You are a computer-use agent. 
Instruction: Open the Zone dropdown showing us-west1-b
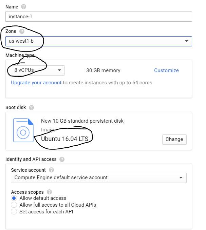[x=98, y=41]
